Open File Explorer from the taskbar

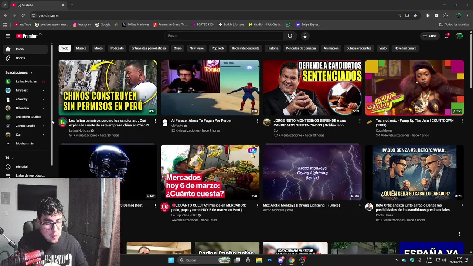(x=259, y=260)
